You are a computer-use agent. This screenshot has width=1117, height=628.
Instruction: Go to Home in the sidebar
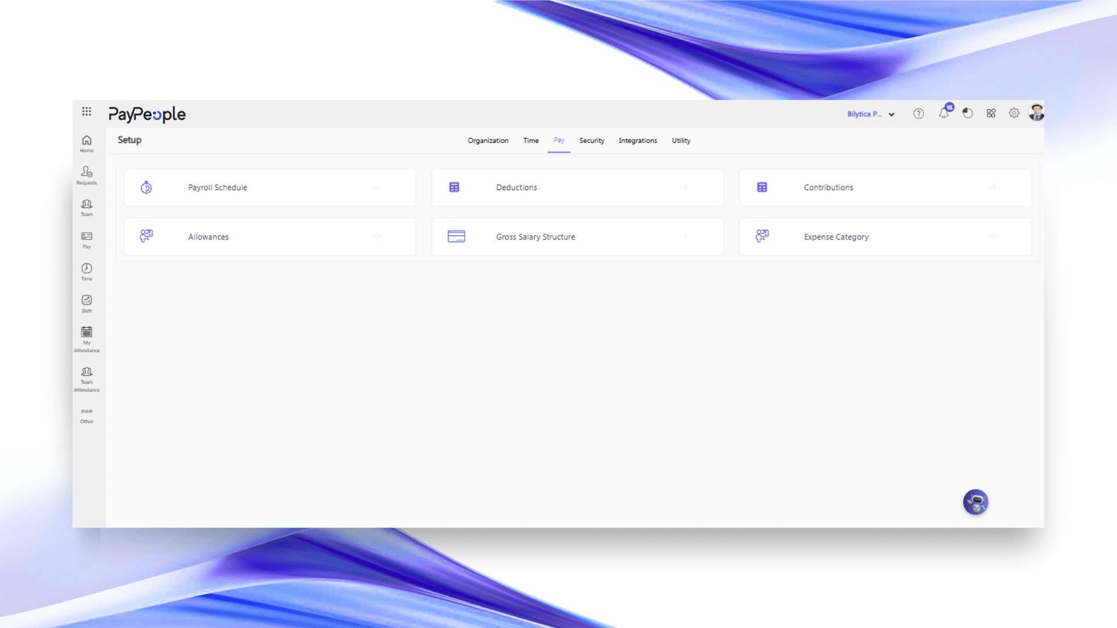click(x=87, y=143)
